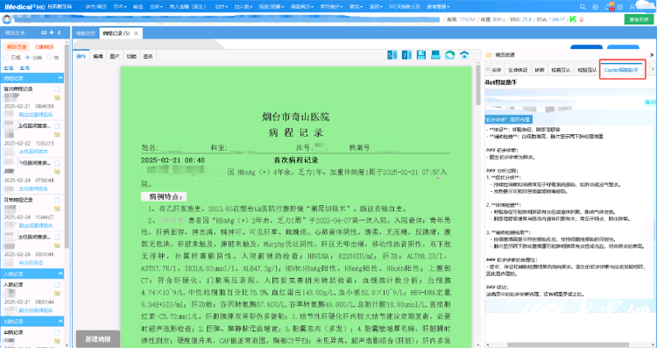Click the upload arrow icon in editor toolbar
657x348 pixels.
(x=464, y=55)
